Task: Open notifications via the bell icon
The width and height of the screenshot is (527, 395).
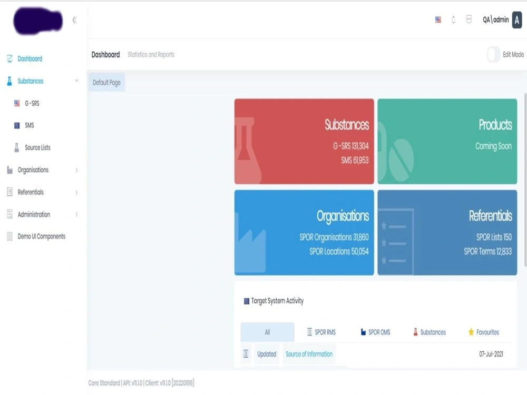Action: [453, 19]
